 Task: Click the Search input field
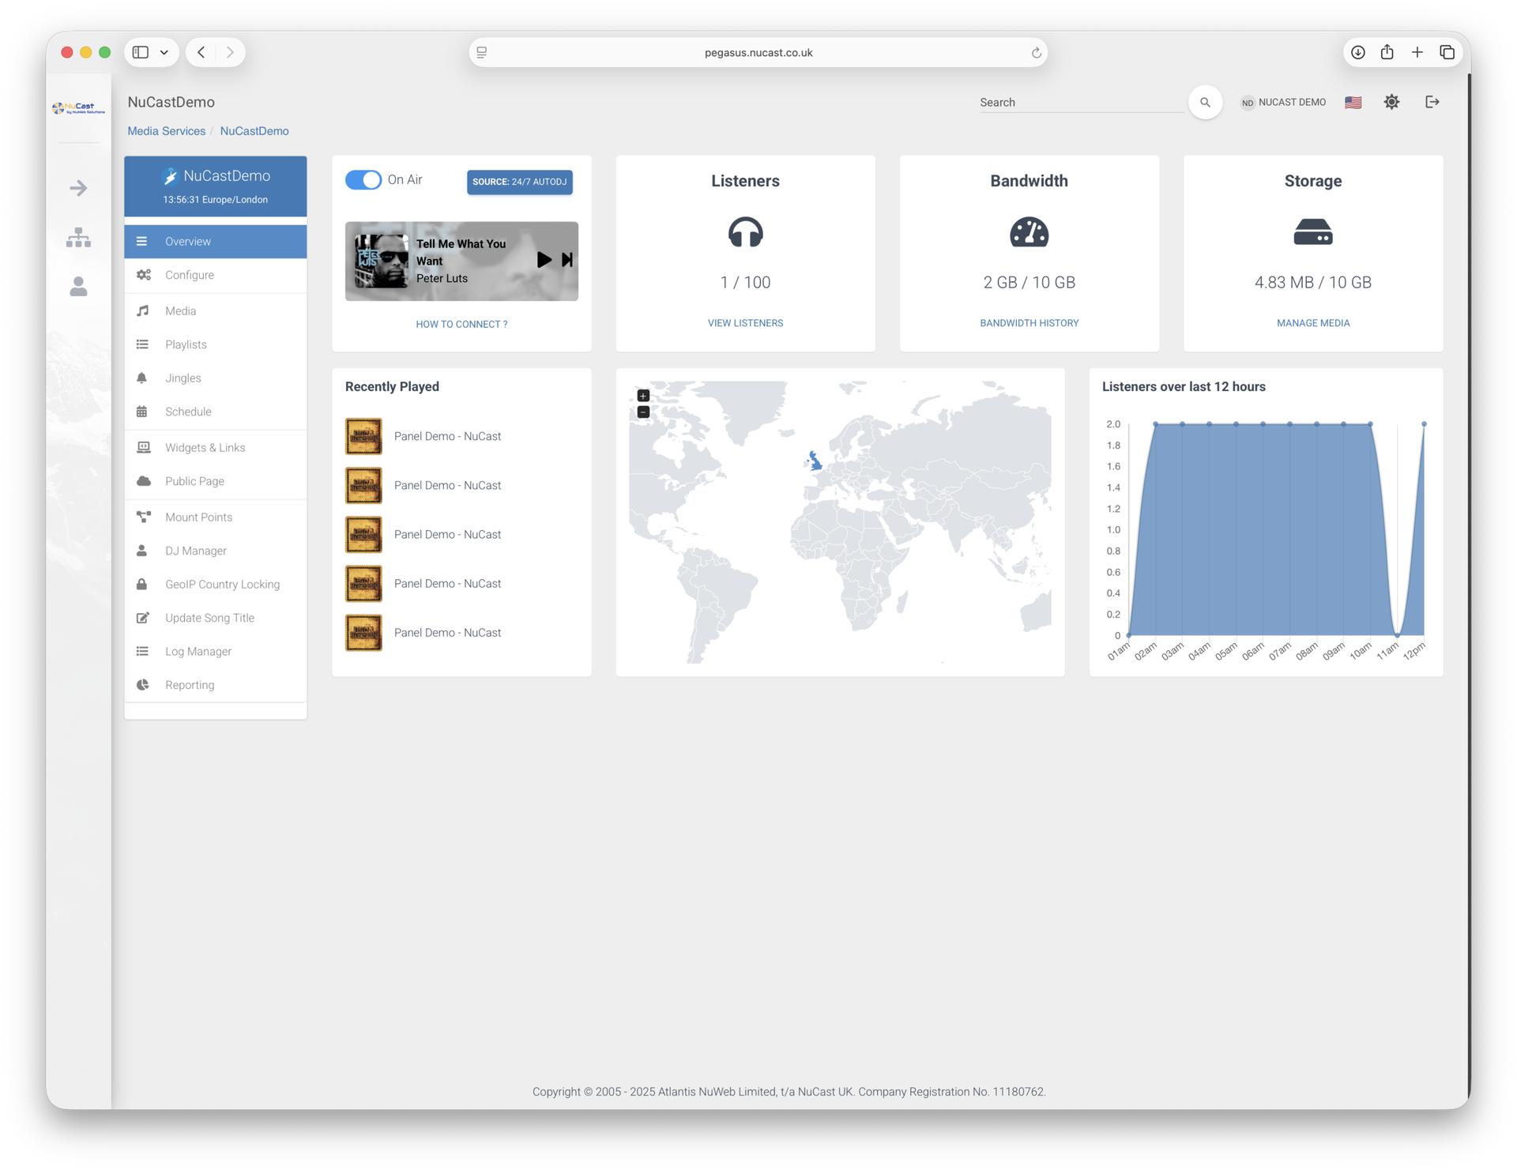1079,103
